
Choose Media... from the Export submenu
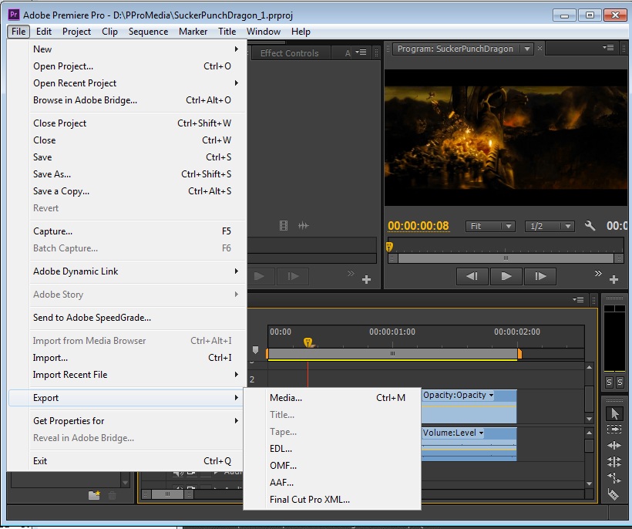(x=332, y=398)
